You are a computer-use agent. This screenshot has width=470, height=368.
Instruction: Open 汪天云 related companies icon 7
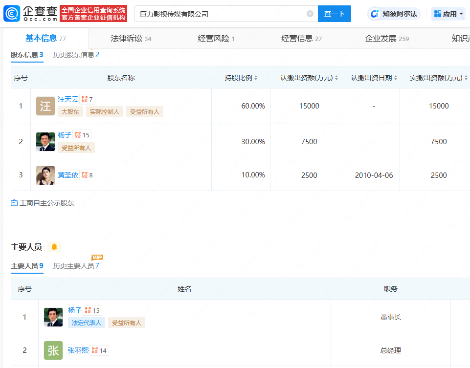[87, 99]
